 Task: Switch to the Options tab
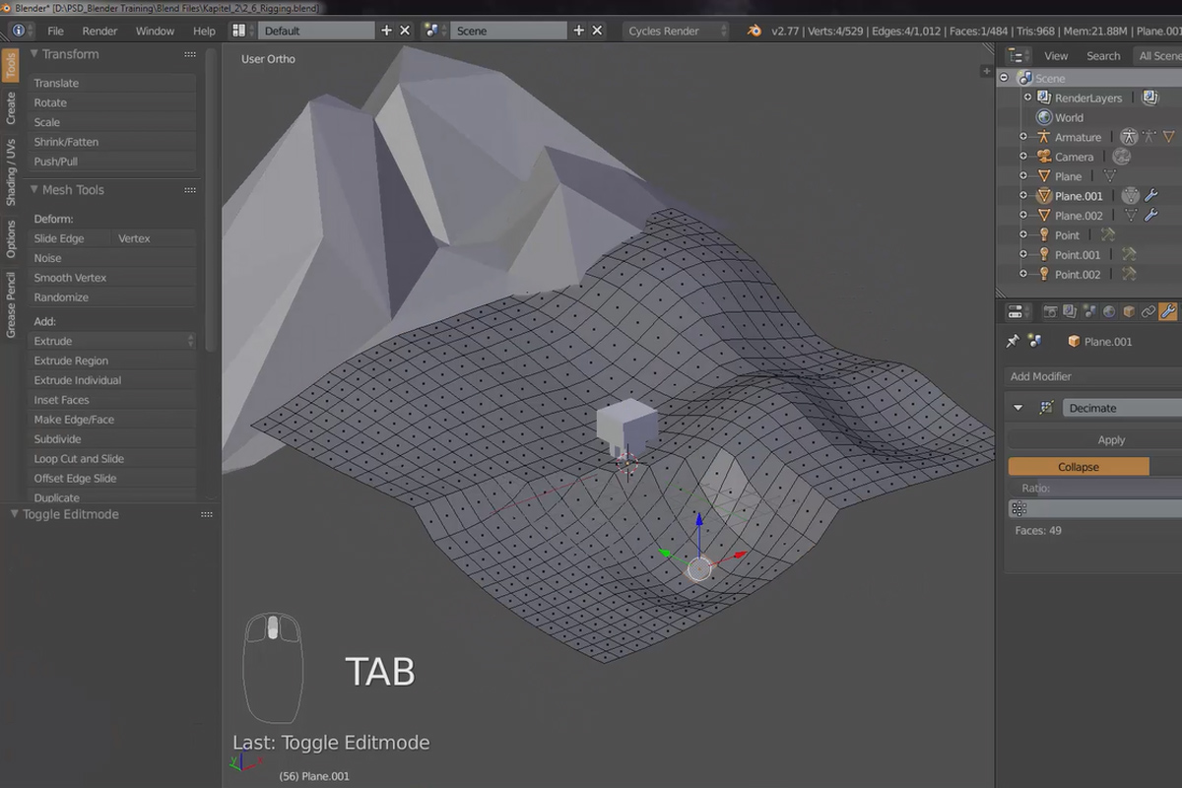point(11,238)
